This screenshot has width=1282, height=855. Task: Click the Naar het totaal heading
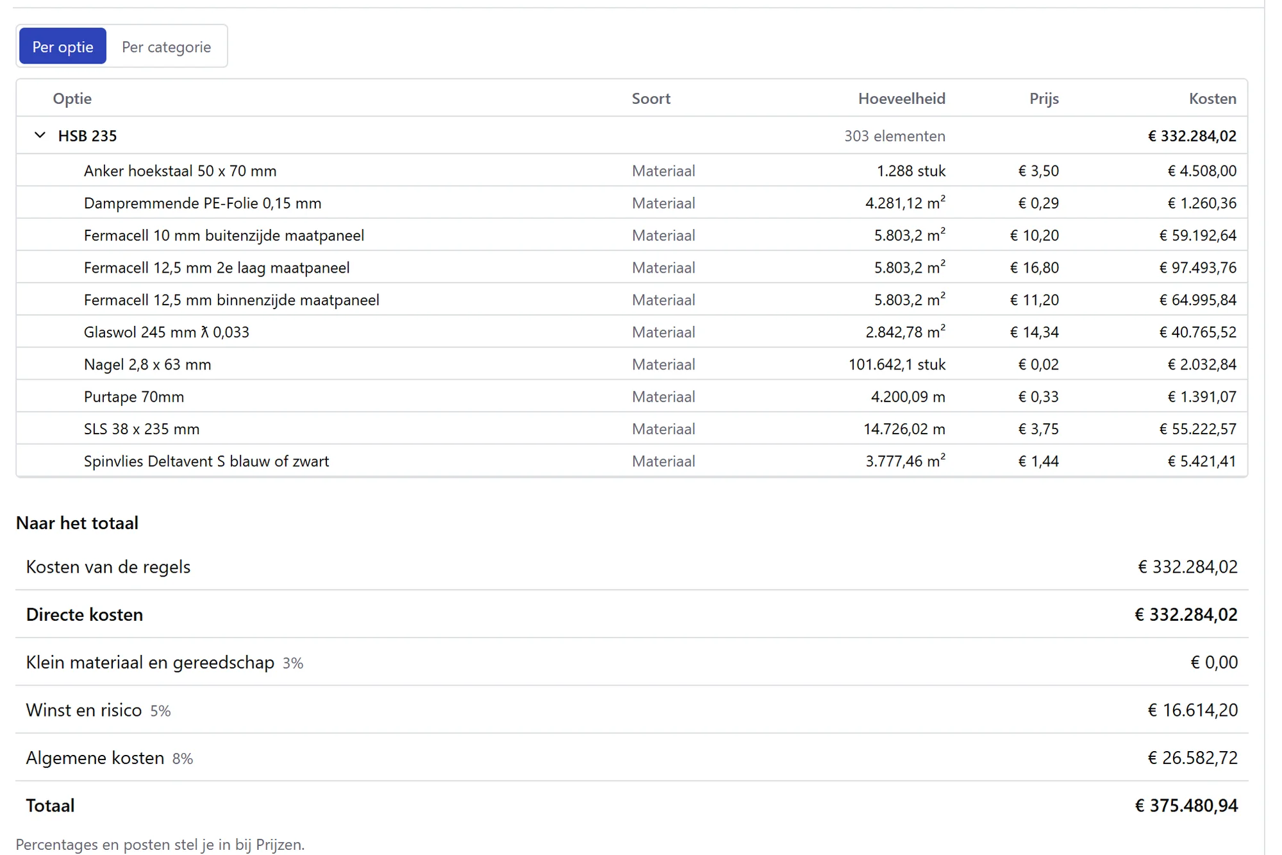[77, 523]
